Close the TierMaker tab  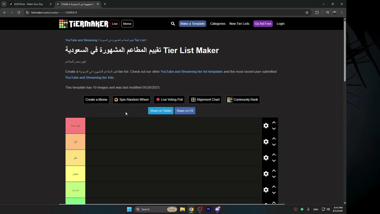98,4
